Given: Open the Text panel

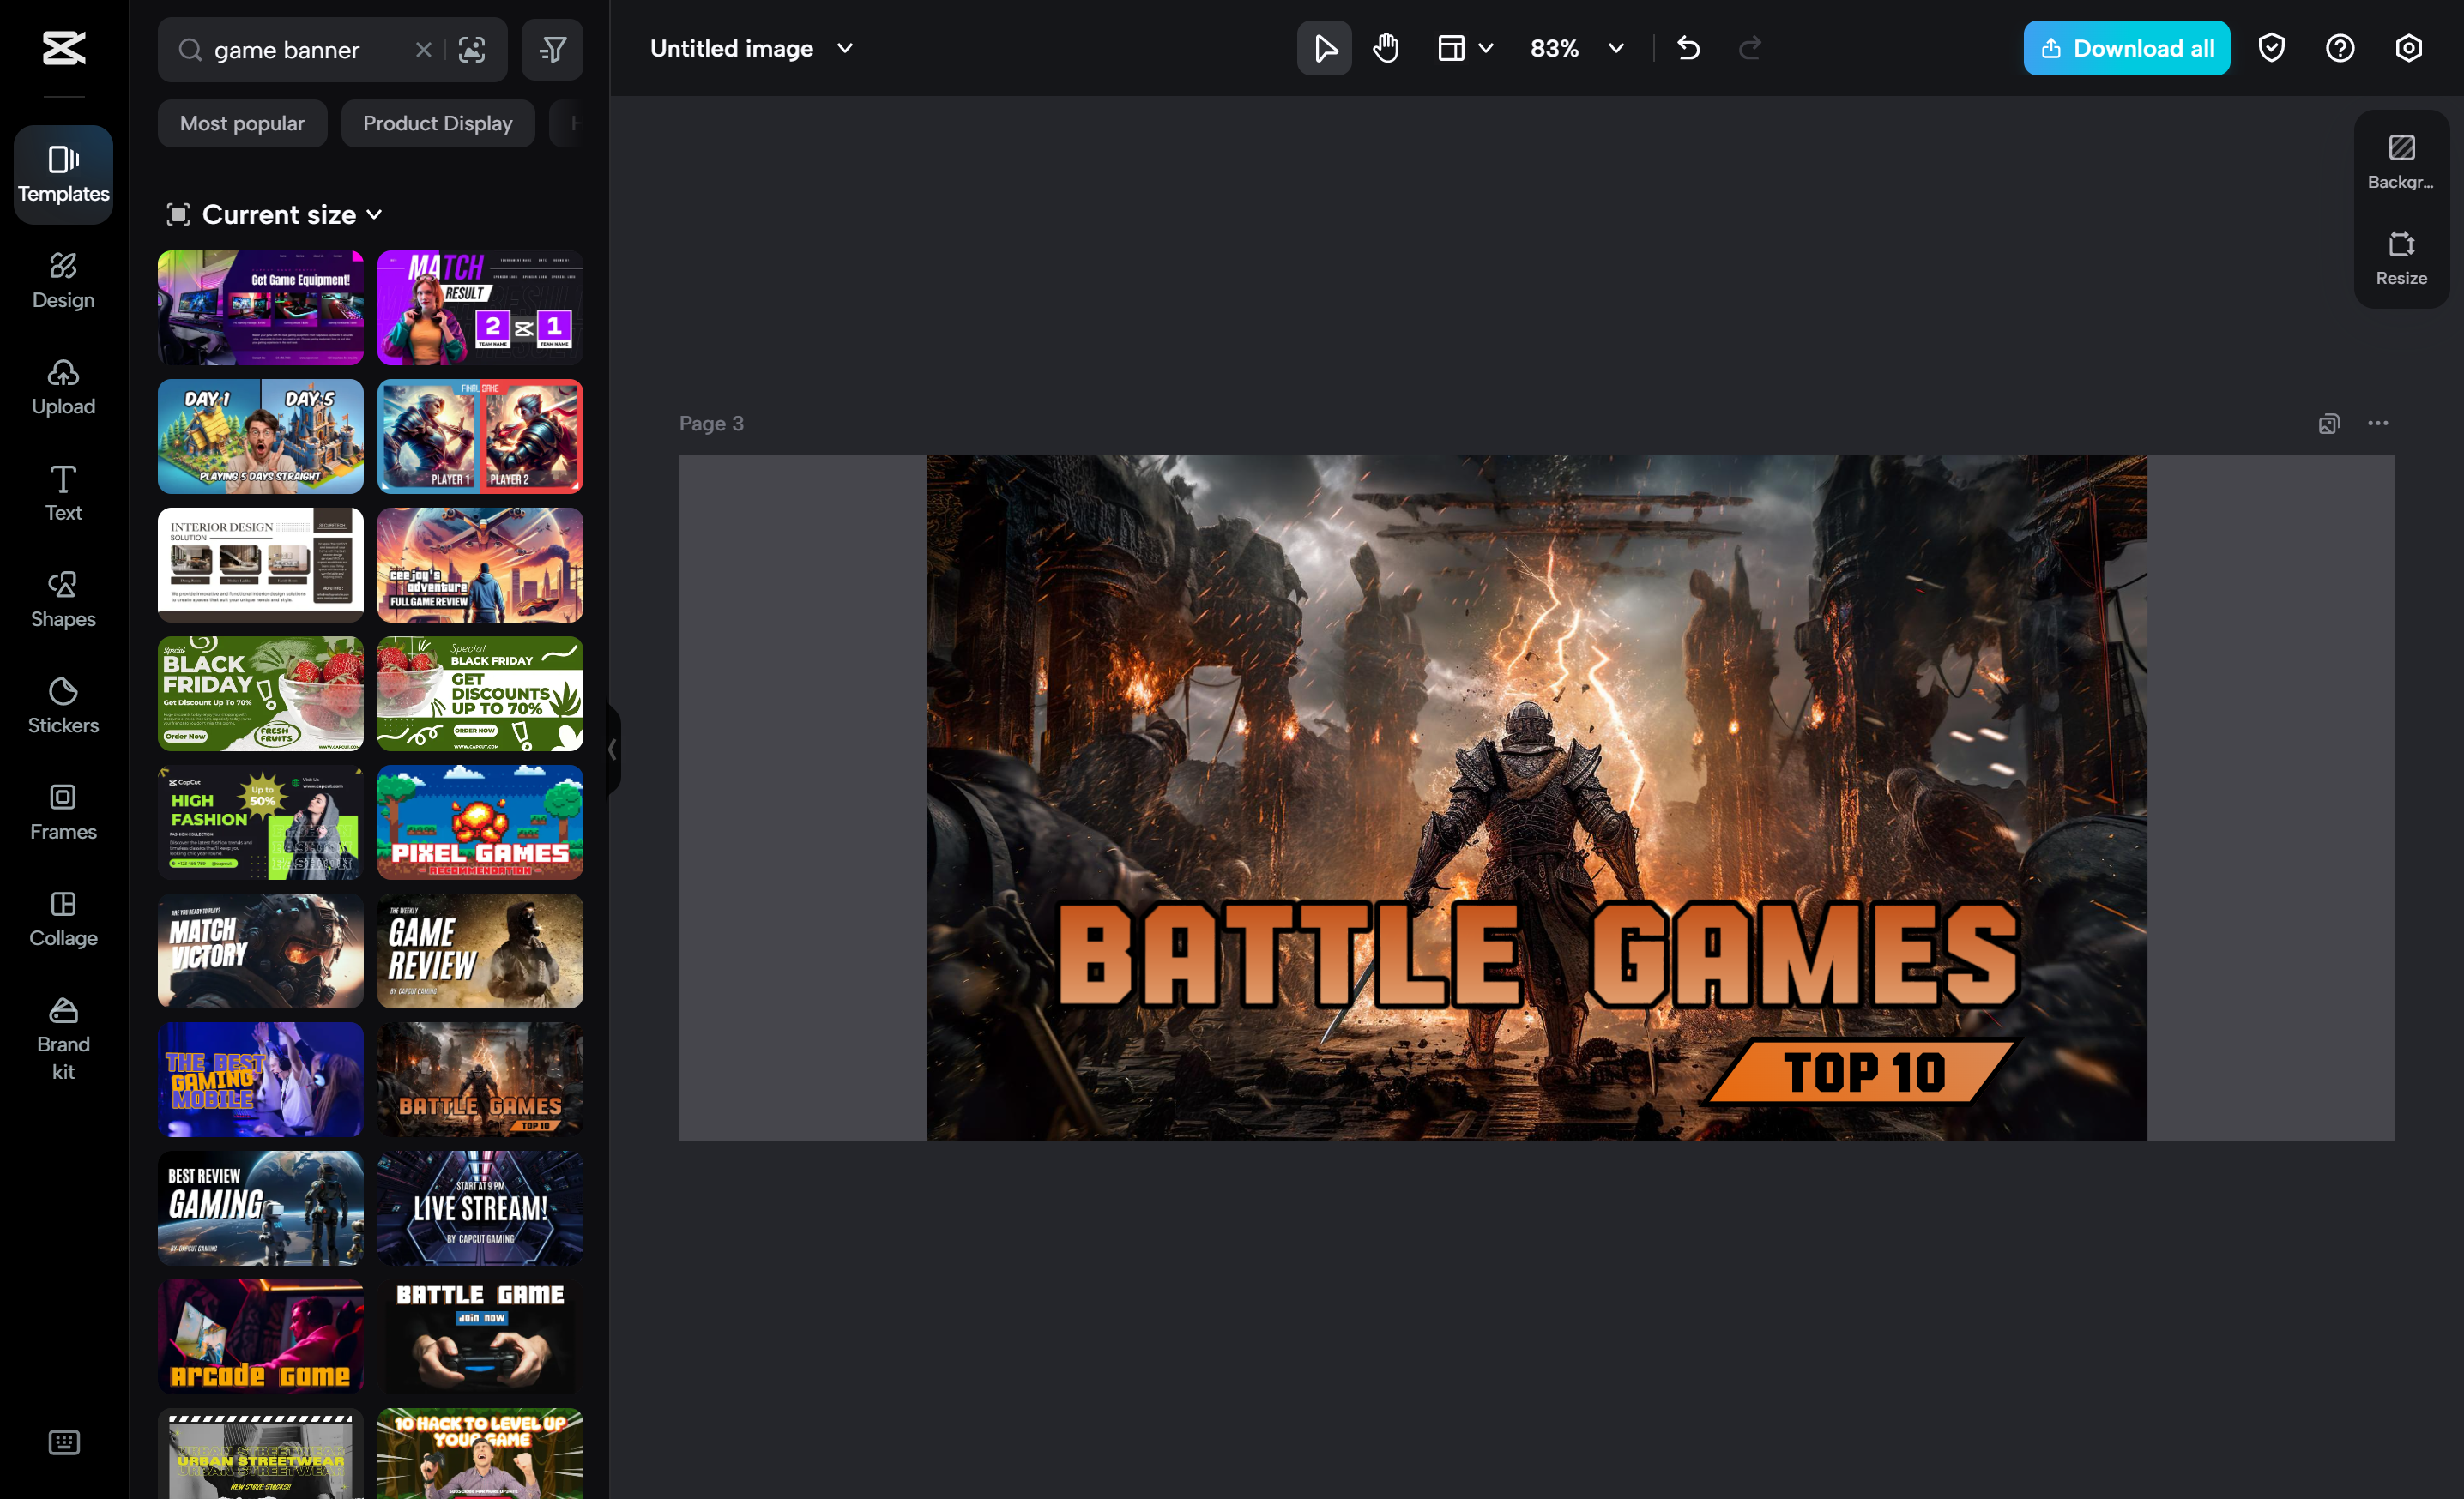Looking at the screenshot, I should [x=63, y=491].
